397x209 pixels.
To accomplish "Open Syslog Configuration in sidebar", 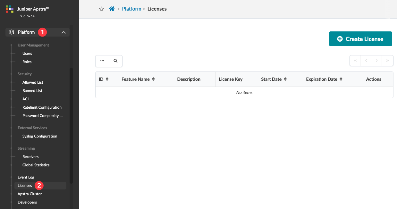I will point(40,136).
